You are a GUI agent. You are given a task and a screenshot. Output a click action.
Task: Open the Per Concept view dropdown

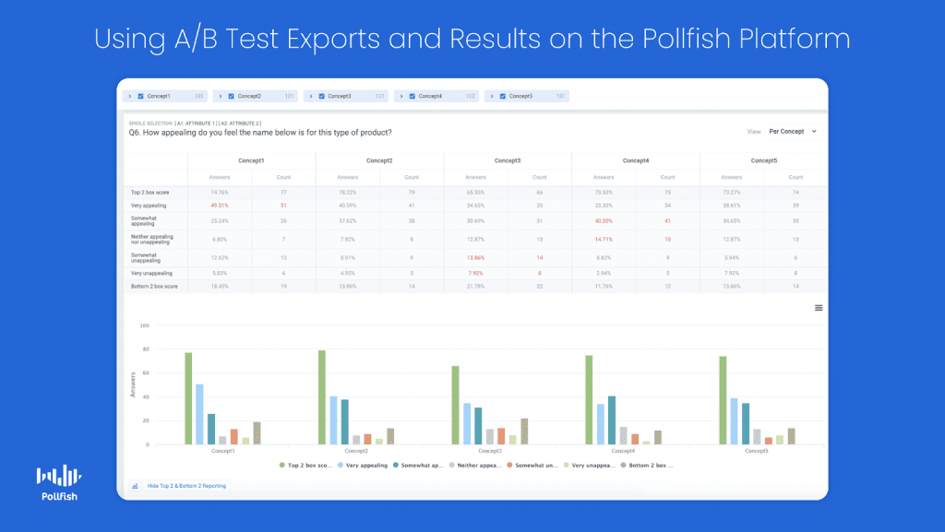pyautogui.click(x=793, y=132)
